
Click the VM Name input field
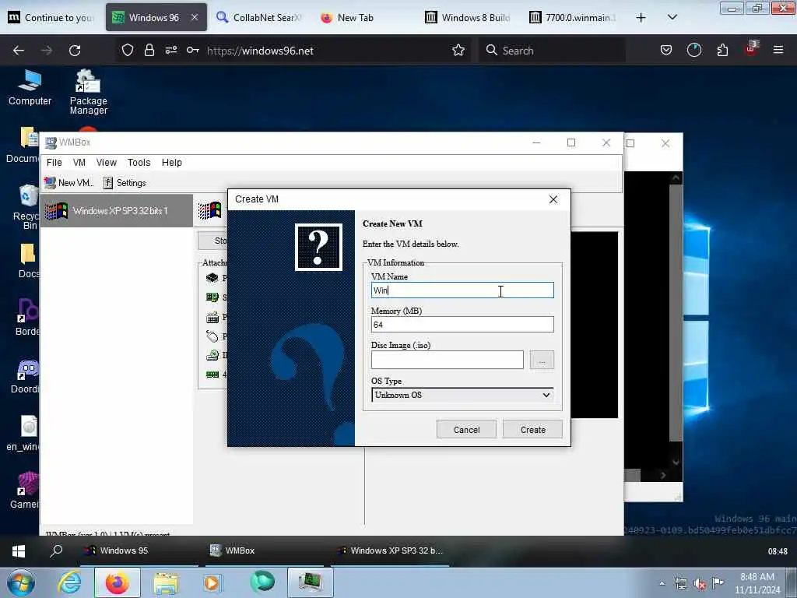click(x=462, y=290)
